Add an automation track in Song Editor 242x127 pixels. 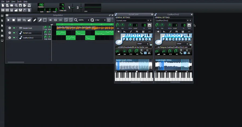point(29,20)
